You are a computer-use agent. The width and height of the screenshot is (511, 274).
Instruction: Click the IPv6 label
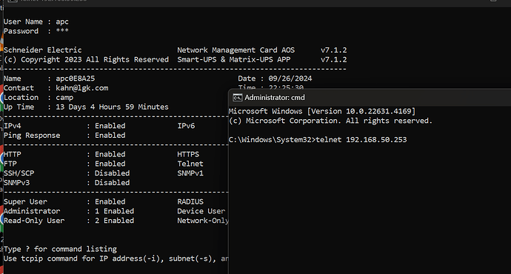(x=186, y=126)
